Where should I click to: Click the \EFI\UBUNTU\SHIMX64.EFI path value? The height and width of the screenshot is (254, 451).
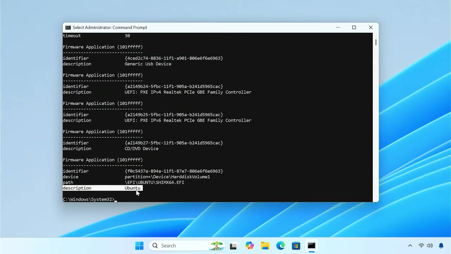click(154, 182)
